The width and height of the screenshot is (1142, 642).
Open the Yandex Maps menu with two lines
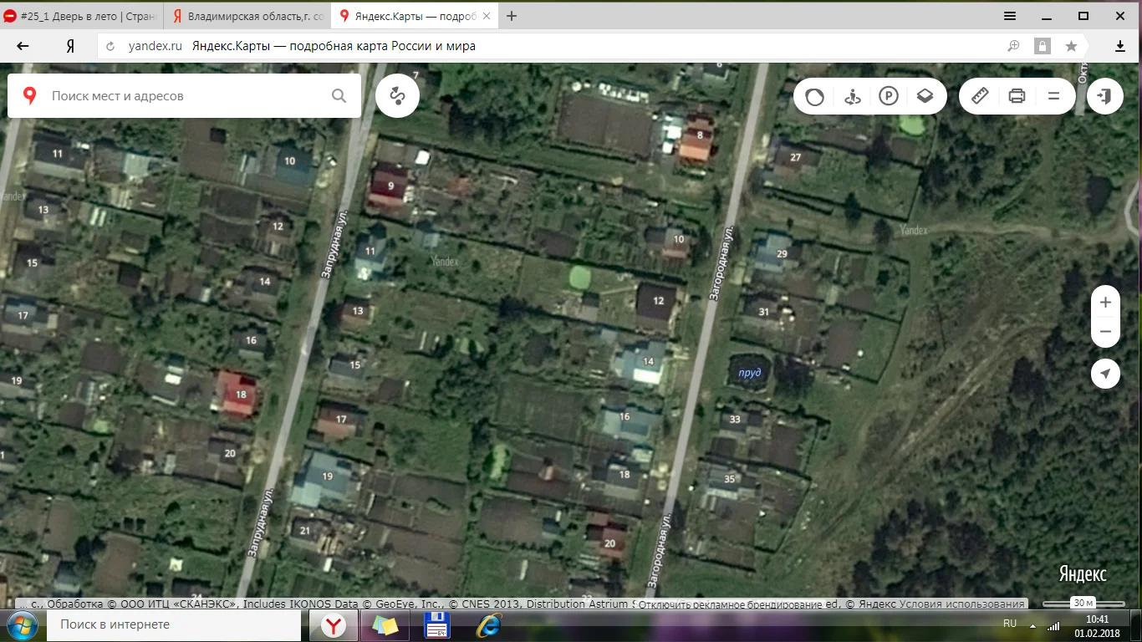point(1053,96)
